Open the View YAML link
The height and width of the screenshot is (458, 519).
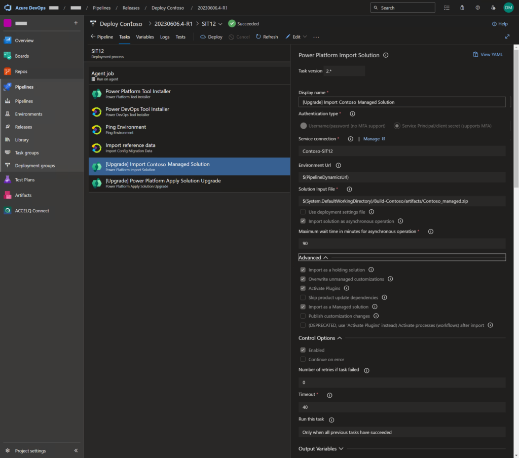(488, 54)
